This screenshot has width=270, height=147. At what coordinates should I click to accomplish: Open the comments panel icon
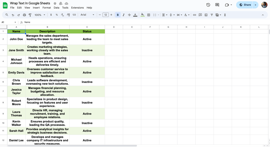pos(217,5)
